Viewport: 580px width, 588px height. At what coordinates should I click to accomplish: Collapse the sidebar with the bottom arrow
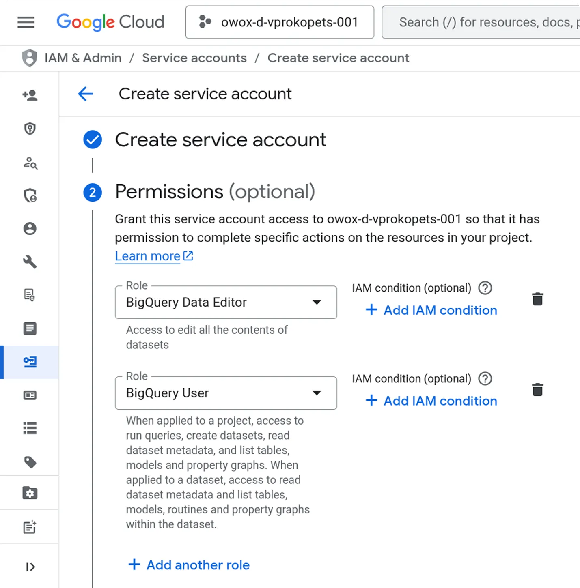[x=30, y=567]
